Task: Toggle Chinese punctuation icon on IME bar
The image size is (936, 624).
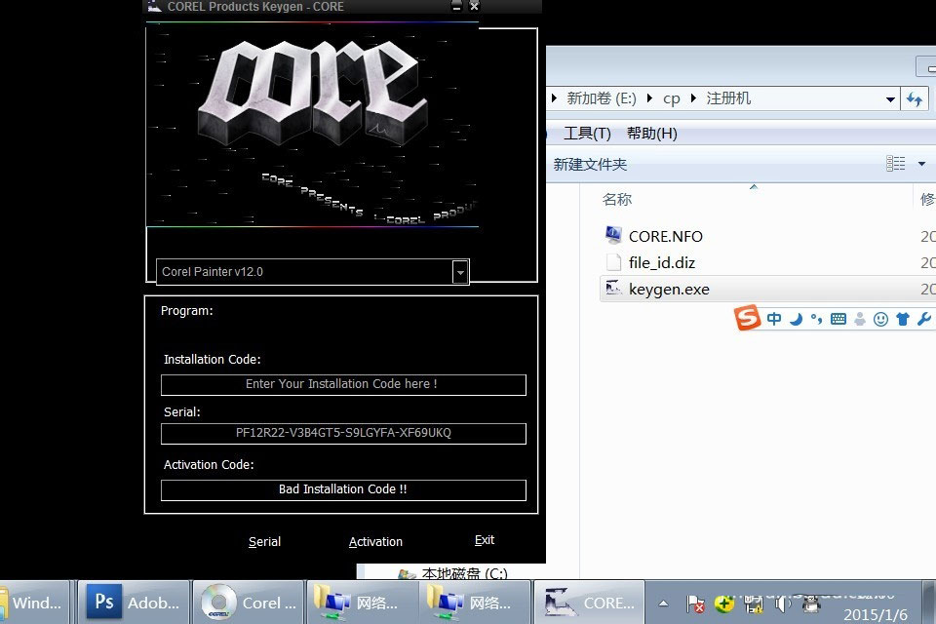Action: tap(816, 320)
